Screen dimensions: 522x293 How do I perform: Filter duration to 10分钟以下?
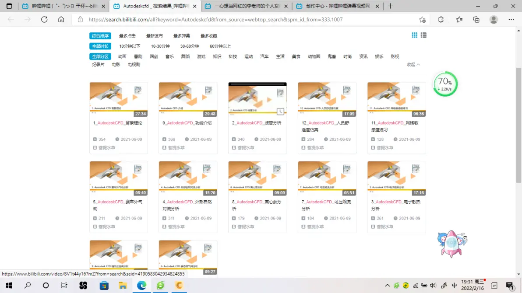130,46
